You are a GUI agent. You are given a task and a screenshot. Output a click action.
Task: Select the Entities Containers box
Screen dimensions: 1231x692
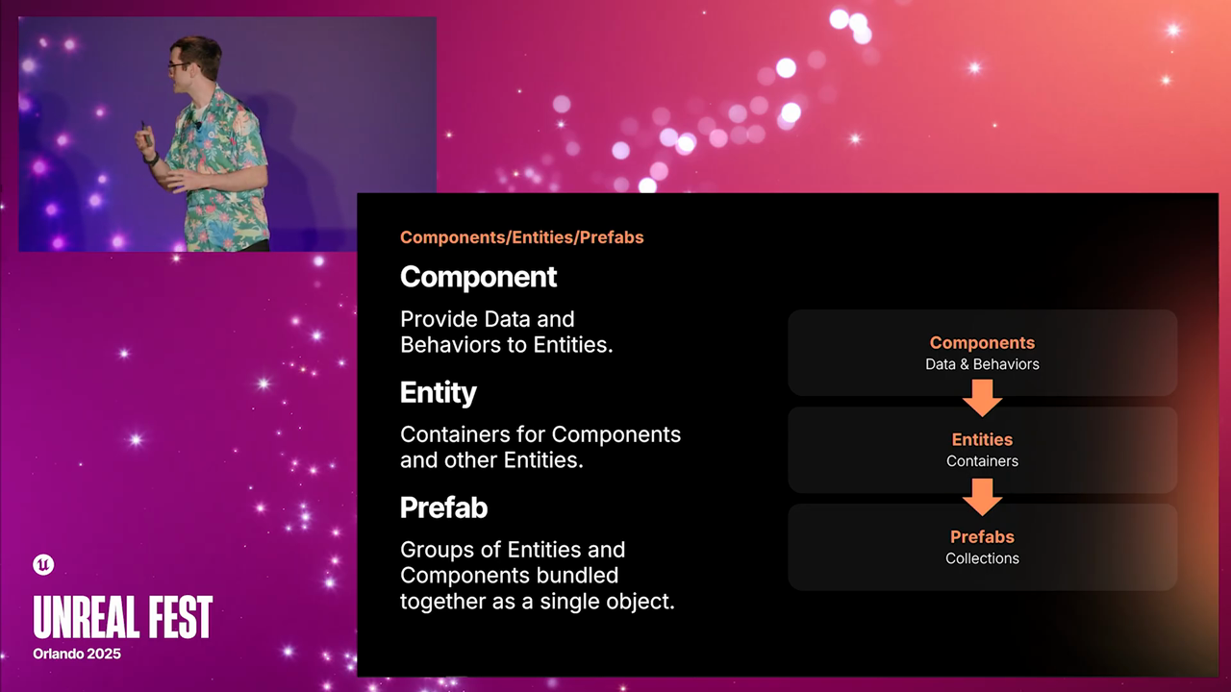[982, 450]
